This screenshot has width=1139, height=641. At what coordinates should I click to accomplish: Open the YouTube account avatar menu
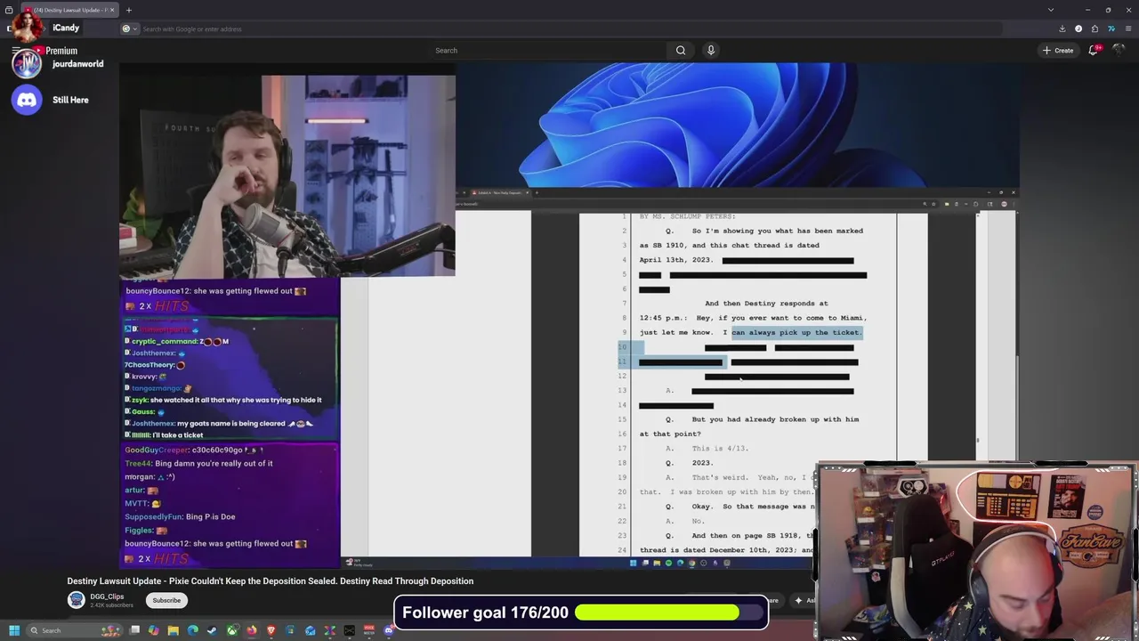[x=1119, y=51]
